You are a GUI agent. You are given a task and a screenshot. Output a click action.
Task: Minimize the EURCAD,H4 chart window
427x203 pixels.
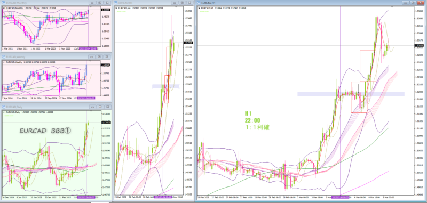tap(175, 3)
